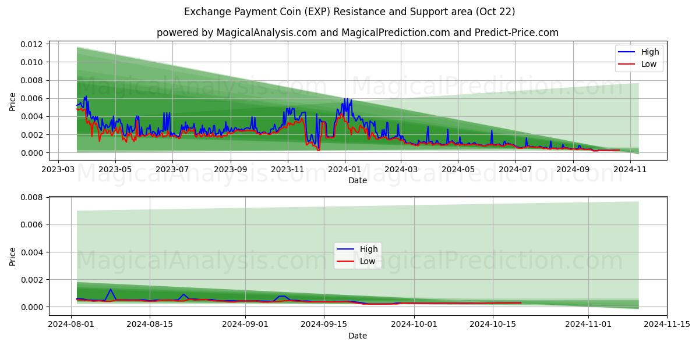The image size is (699, 349).
Task: Click the bottom chart 'Price' axis label
Action: (x=13, y=255)
